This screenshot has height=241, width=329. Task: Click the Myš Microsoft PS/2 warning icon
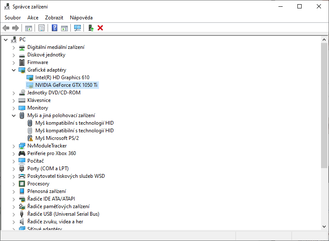[x=30, y=138]
